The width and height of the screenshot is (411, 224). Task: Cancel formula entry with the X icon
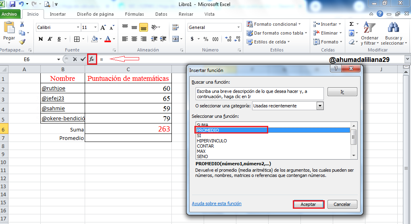[75, 60]
